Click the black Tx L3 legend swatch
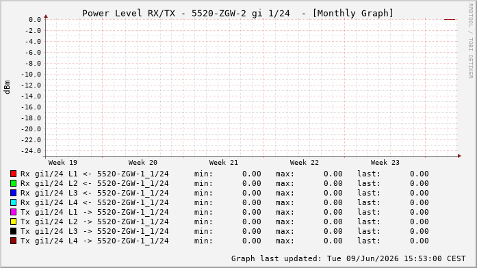This screenshot has width=477, height=268. click(x=13, y=231)
